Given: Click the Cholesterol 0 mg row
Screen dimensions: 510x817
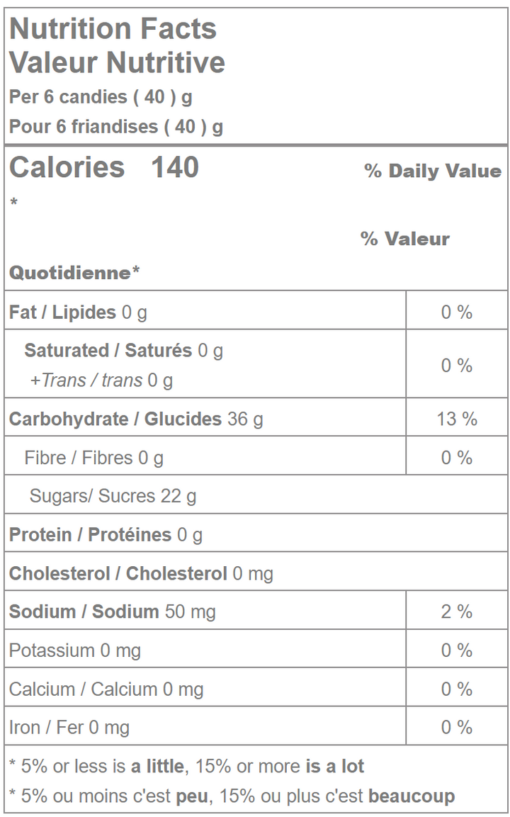Looking at the screenshot, I should point(140,573).
